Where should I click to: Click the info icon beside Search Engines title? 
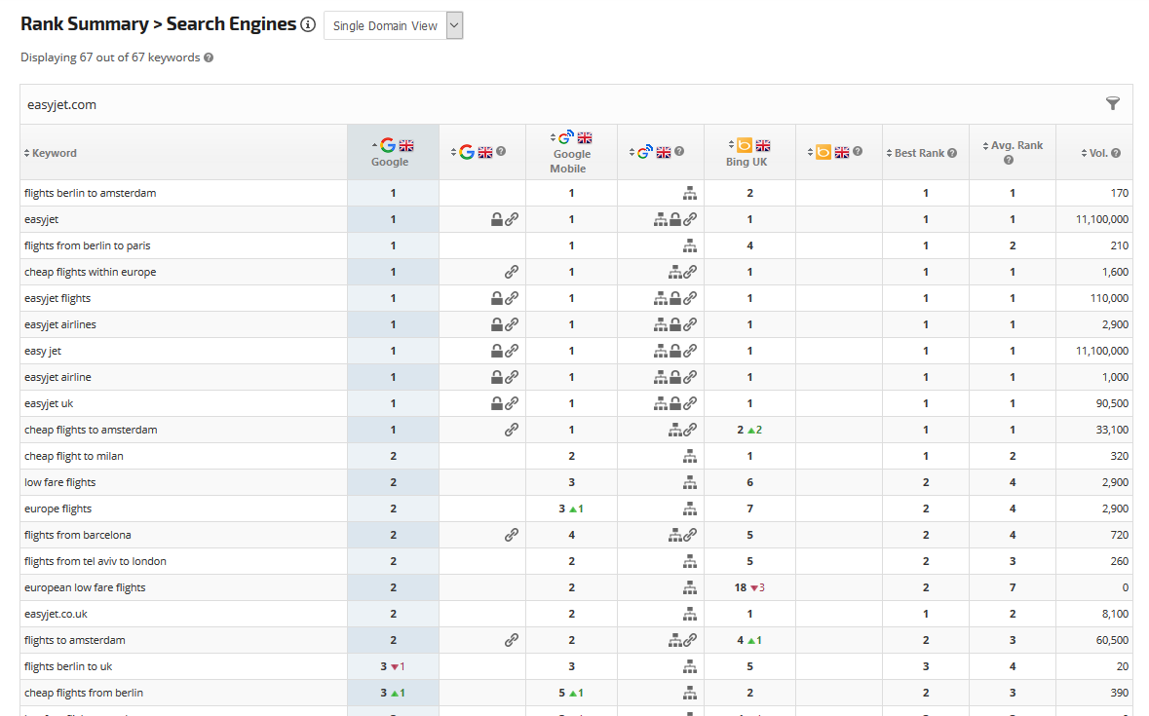[308, 25]
